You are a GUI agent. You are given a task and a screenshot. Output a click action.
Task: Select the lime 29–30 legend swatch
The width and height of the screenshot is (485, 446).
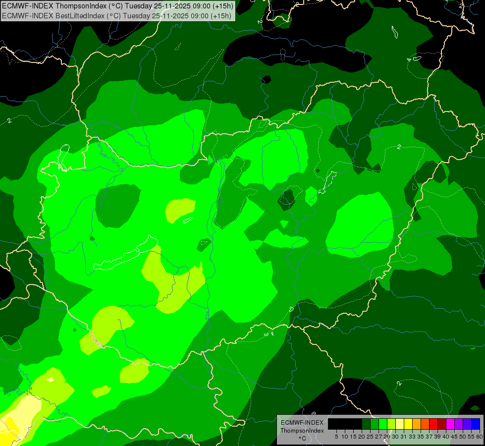[x=391, y=424]
